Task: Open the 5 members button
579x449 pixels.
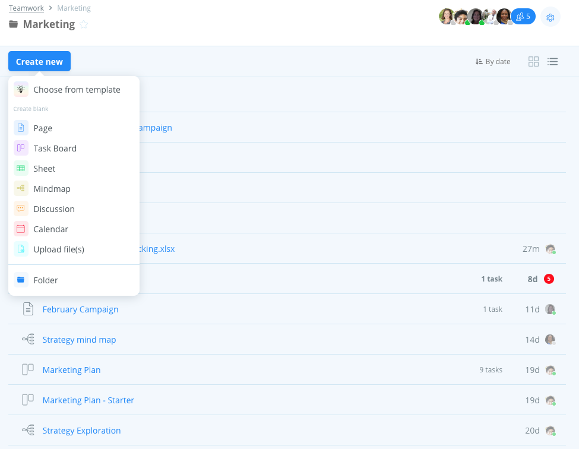Action: tap(523, 17)
